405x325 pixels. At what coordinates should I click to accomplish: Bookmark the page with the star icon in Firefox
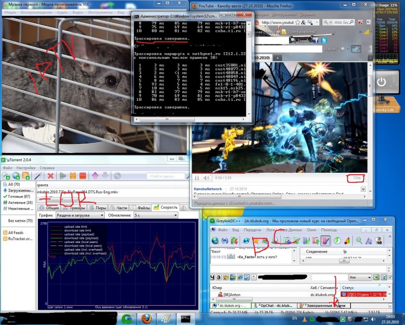tap(298, 22)
